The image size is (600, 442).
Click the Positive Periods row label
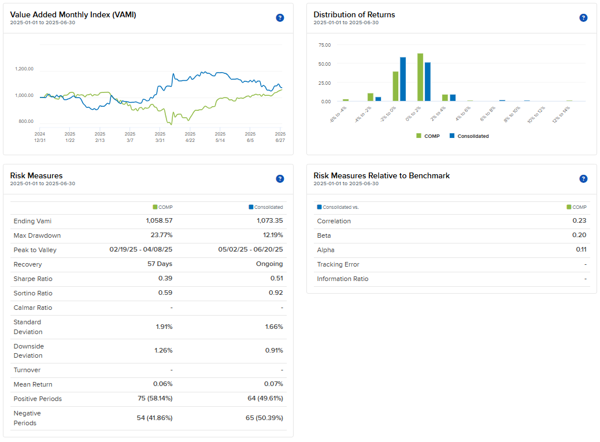point(38,399)
